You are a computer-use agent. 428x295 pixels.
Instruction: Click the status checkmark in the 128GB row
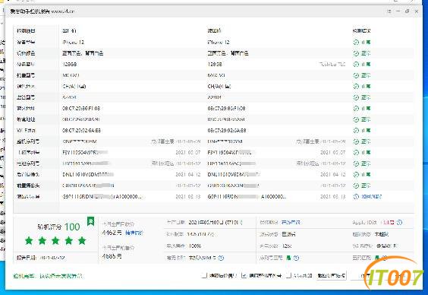356,65
